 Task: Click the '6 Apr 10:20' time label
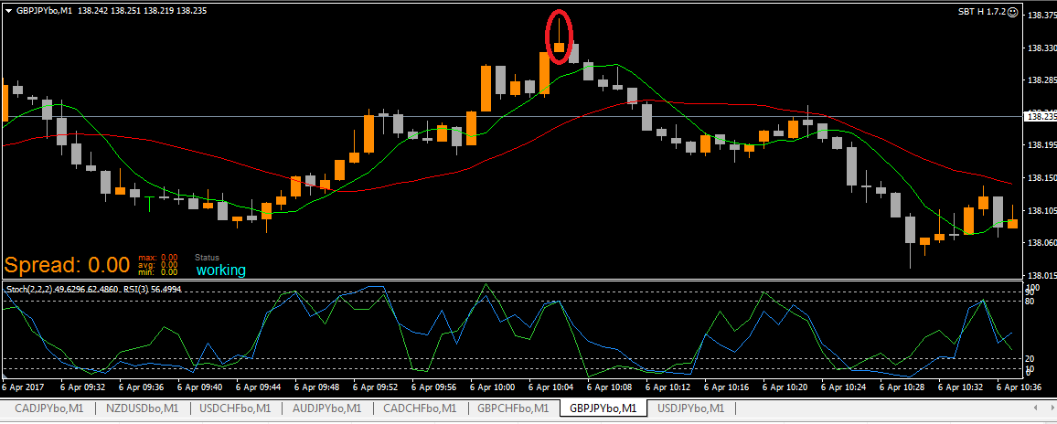click(786, 387)
